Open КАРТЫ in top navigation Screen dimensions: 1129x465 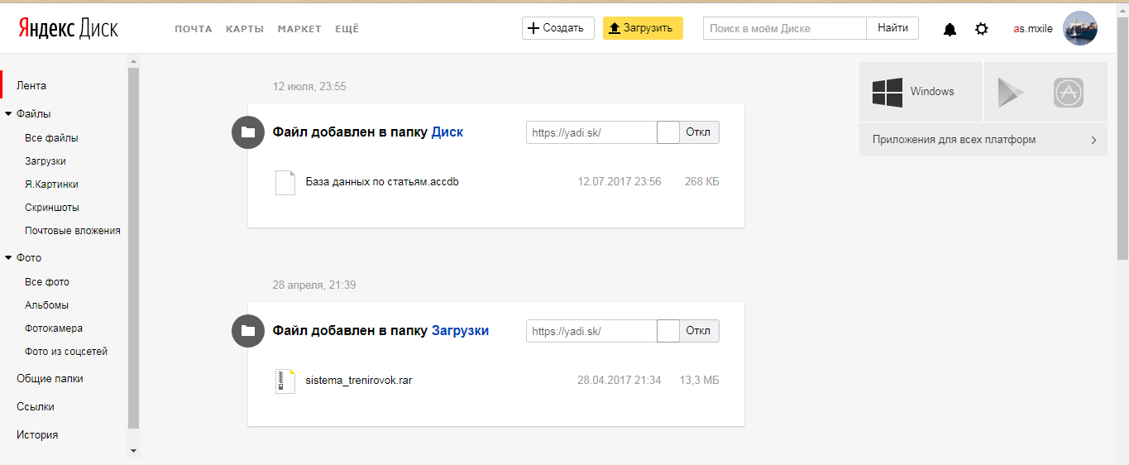tap(245, 29)
